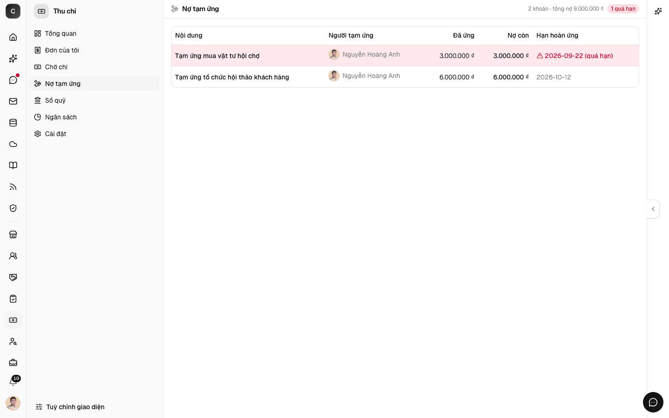Image resolution: width=669 pixels, height=418 pixels.
Task: Open the mail envelope icon
Action: coord(13,101)
